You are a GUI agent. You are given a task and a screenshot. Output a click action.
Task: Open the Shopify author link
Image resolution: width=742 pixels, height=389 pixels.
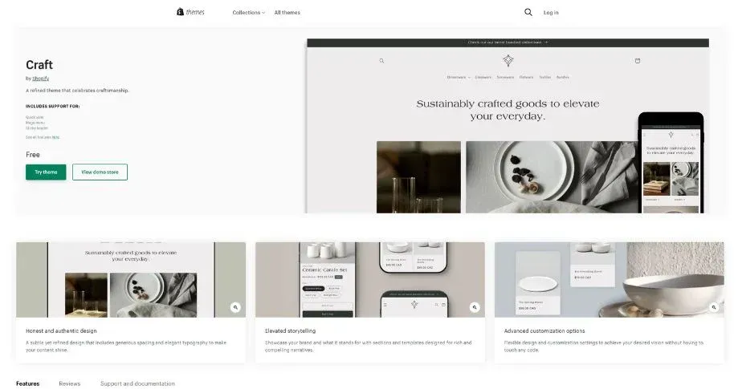pyautogui.click(x=41, y=79)
